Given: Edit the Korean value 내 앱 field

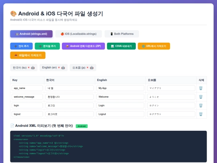Looking at the screenshot, I should coord(70,88).
